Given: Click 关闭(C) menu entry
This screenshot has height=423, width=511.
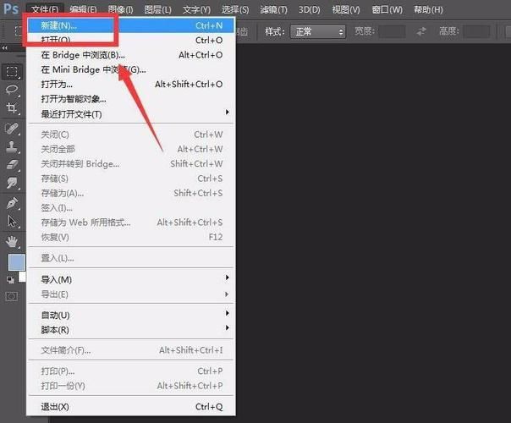Looking at the screenshot, I should (x=131, y=135).
